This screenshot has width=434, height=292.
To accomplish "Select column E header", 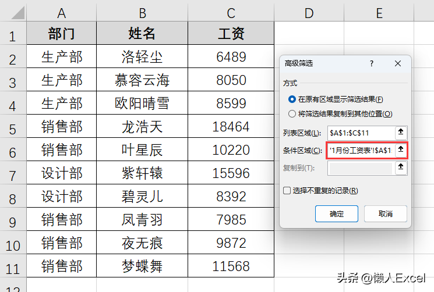I will click(379, 13).
